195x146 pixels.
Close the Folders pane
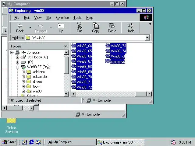66,46
